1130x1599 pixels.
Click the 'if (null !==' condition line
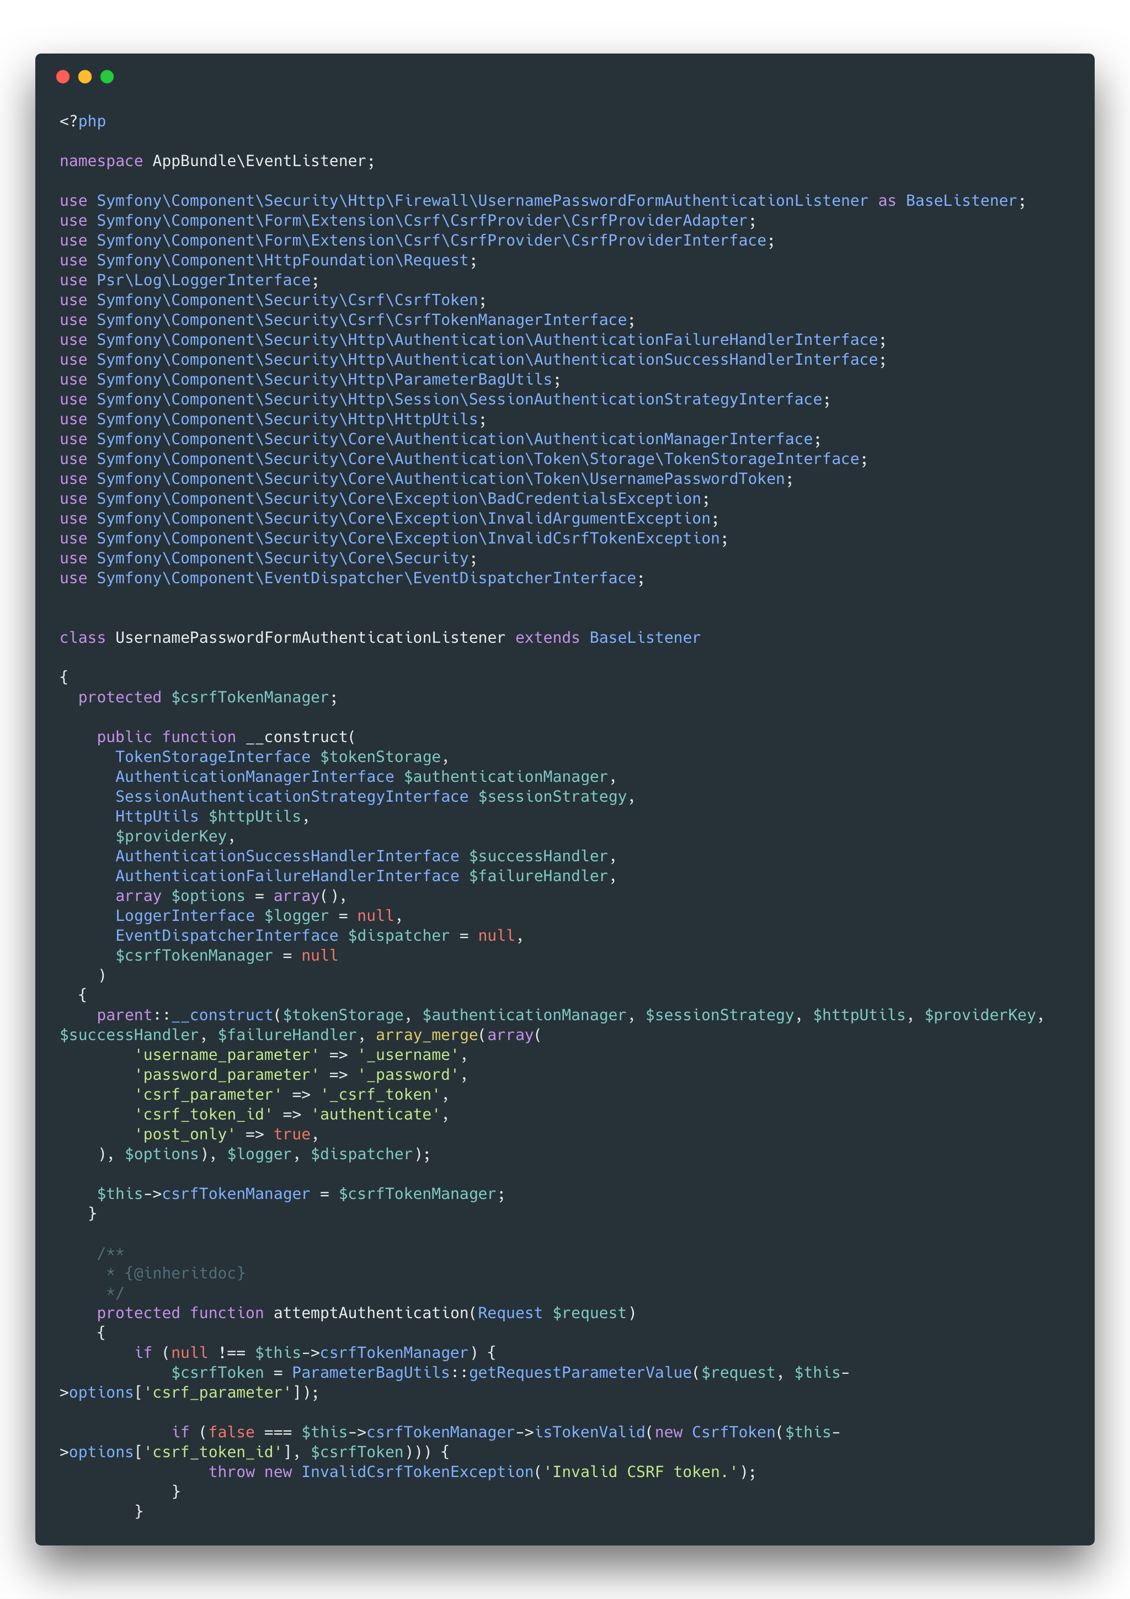(315, 1352)
